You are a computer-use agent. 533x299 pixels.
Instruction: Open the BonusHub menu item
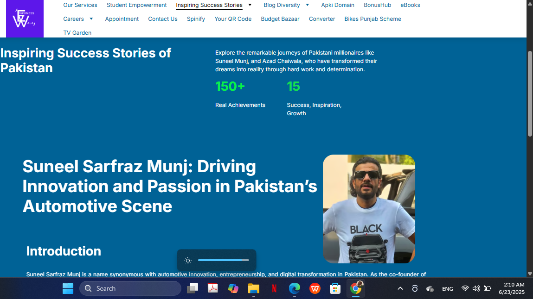tap(377, 5)
